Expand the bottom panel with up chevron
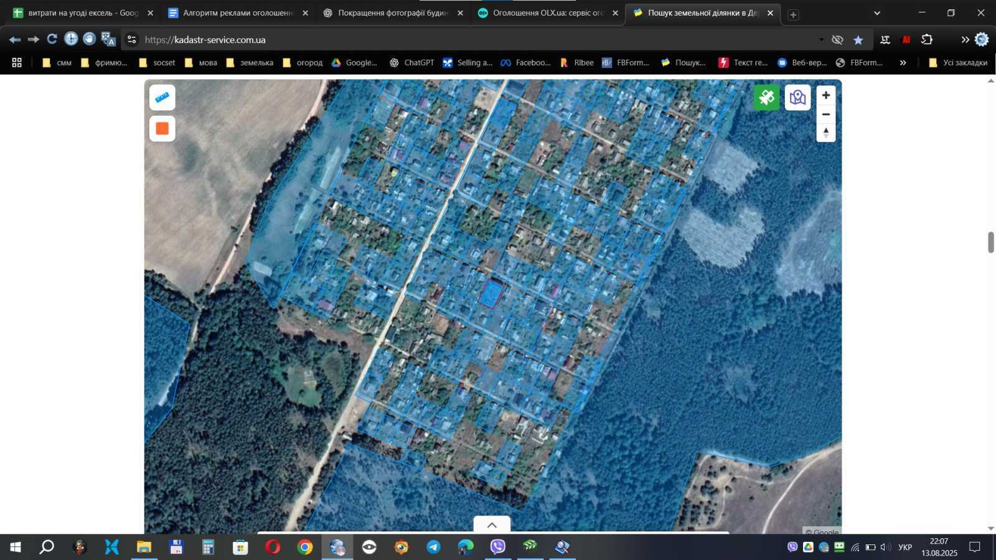The height and width of the screenshot is (560, 996). tap(492, 525)
